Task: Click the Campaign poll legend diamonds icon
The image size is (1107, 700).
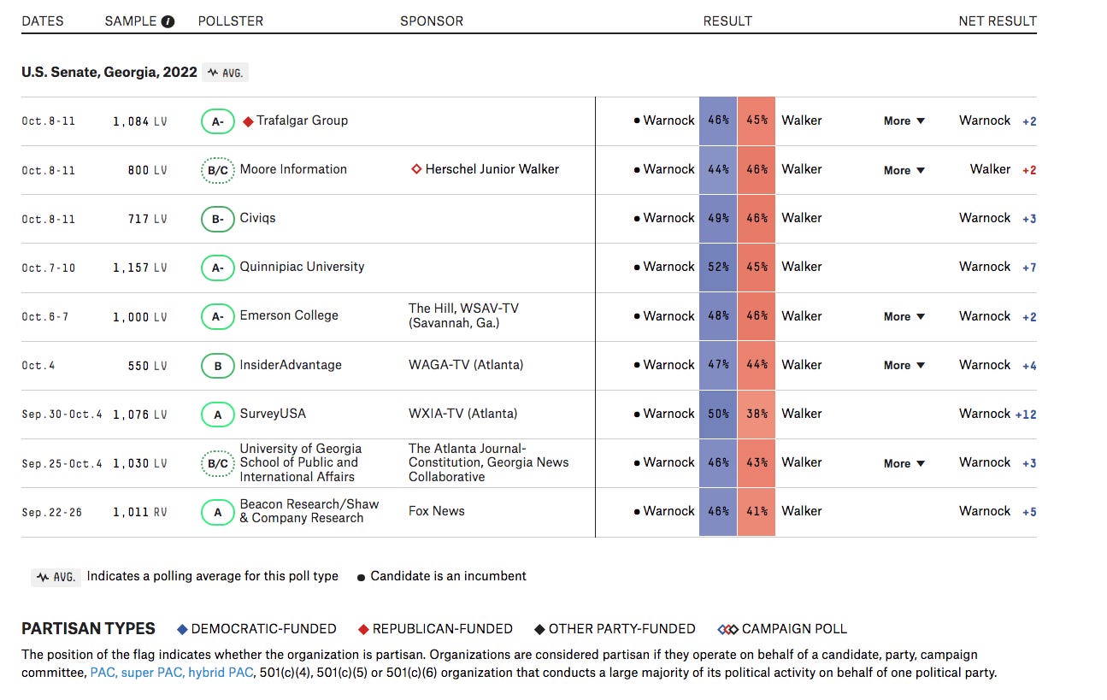Action: [x=727, y=629]
